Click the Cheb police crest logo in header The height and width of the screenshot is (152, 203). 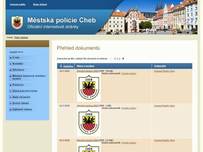[x=17, y=22]
